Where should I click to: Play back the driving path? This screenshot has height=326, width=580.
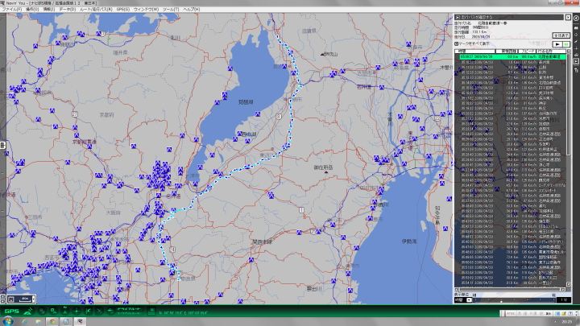pos(557,44)
